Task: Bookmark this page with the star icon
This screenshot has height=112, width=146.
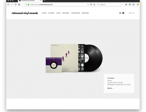Action: pyautogui.click(x=94, y=4)
